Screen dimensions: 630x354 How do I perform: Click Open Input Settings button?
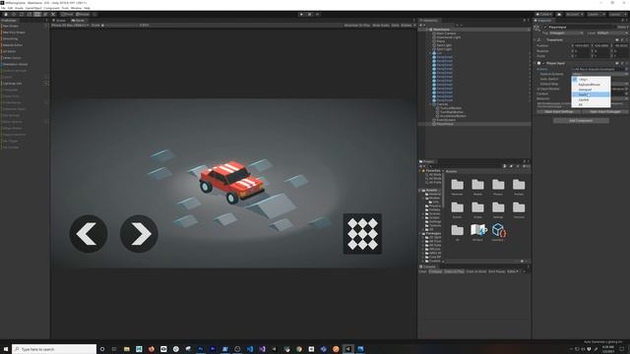[559, 111]
